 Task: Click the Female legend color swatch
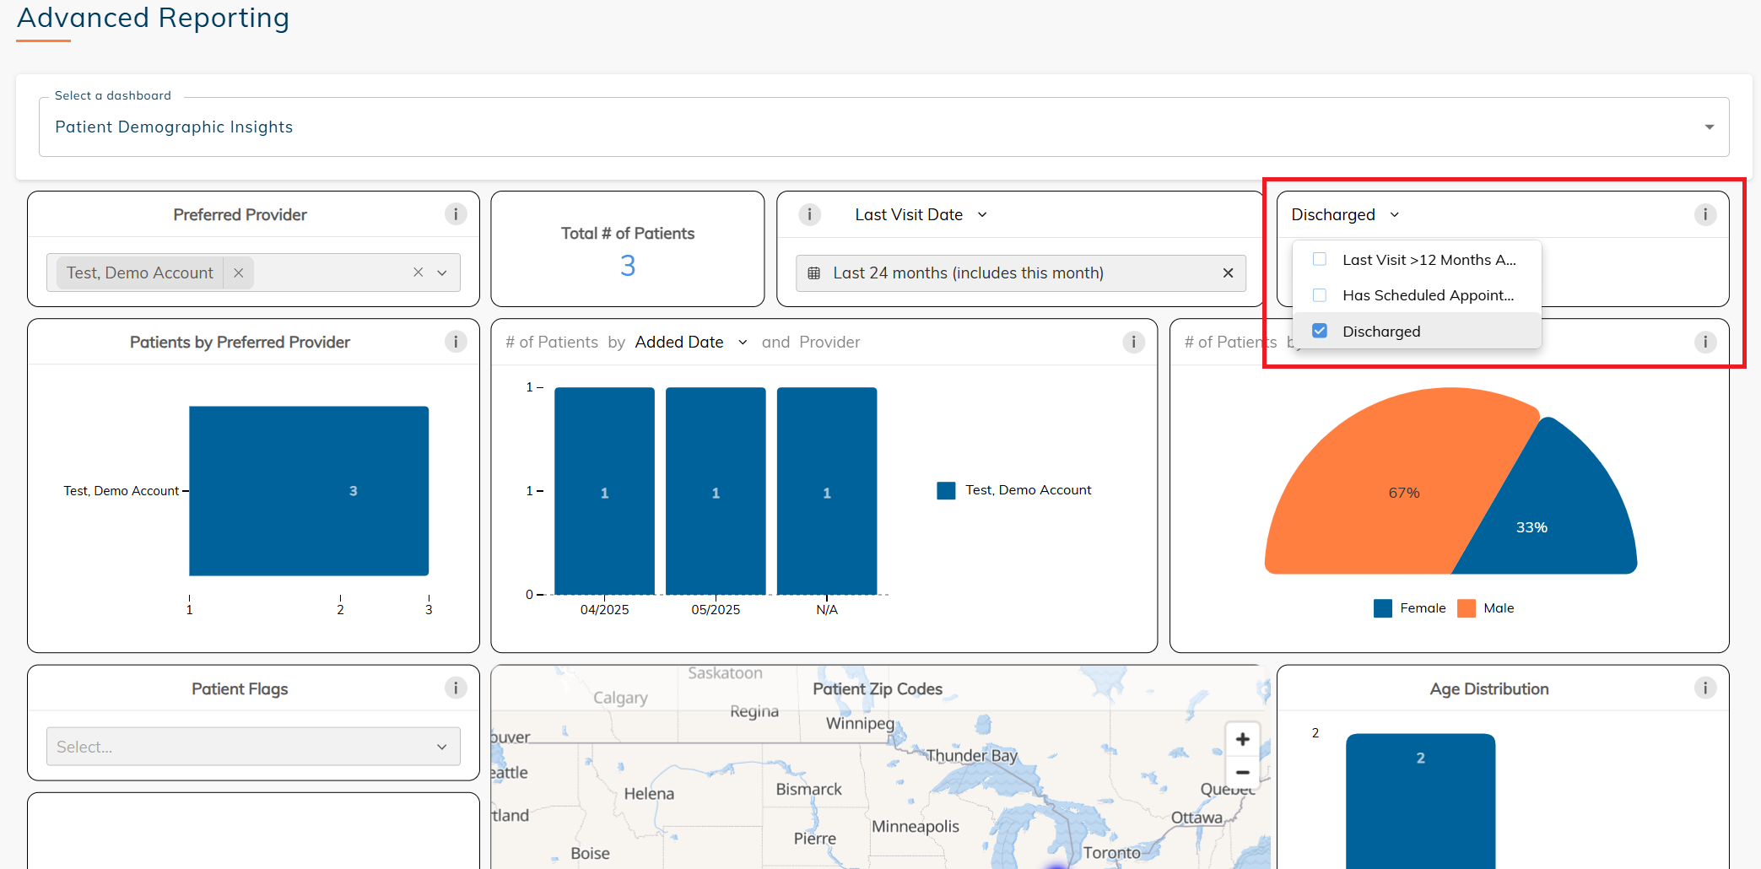pos(1382,608)
